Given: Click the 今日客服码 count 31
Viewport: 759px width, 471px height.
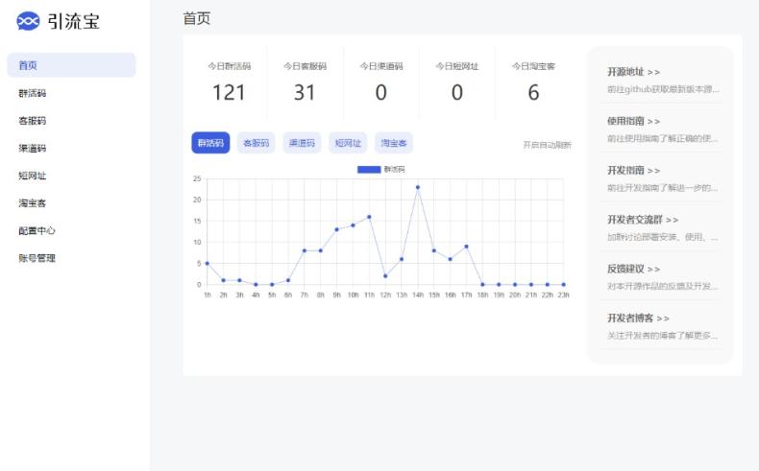Looking at the screenshot, I should tap(305, 93).
